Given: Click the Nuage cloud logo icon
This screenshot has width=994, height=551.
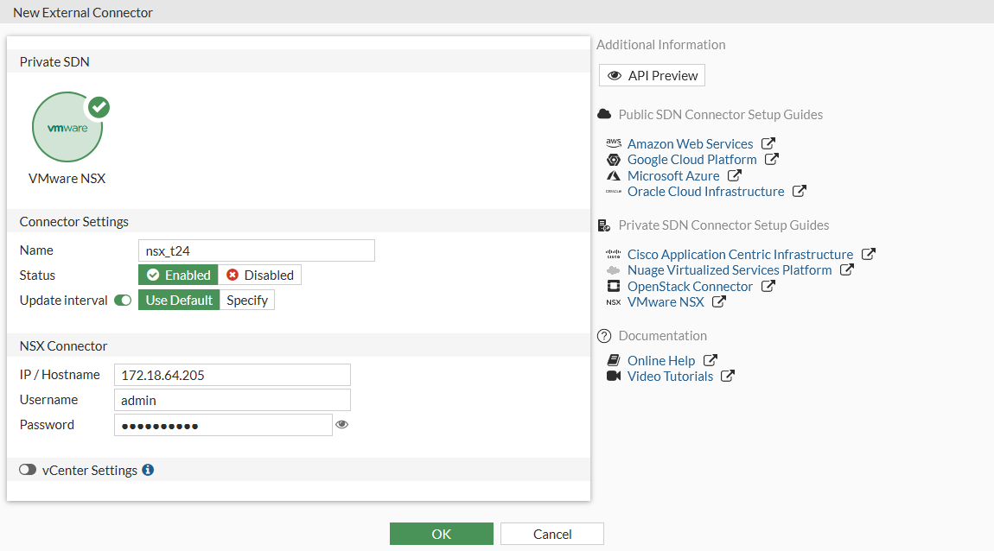Looking at the screenshot, I should pos(614,270).
